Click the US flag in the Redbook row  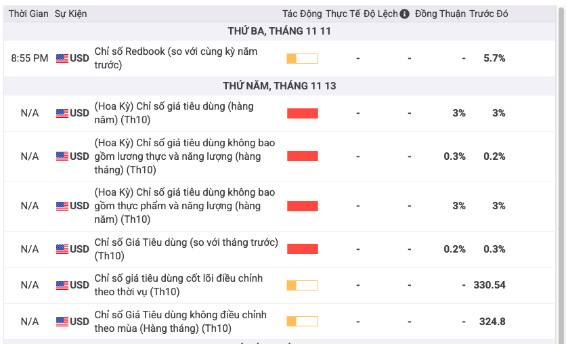[x=62, y=58]
